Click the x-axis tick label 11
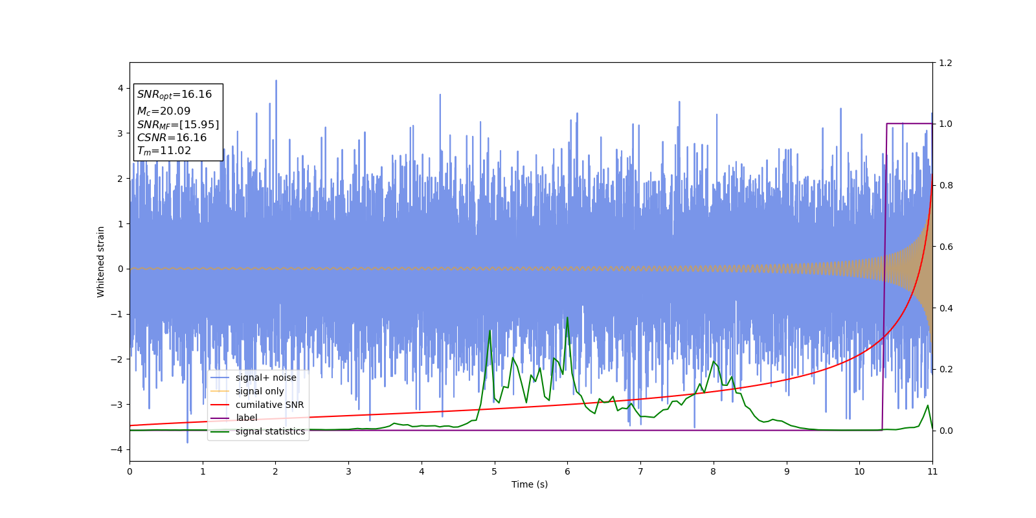Screen dimensions: 1036x518 (x=932, y=471)
